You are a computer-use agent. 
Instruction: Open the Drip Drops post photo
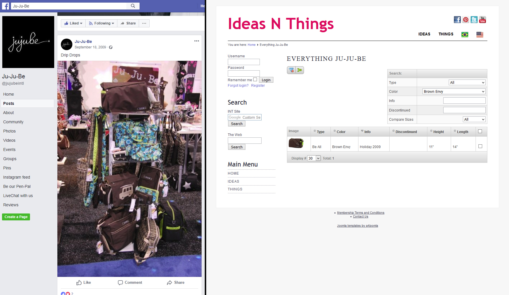coord(129,169)
